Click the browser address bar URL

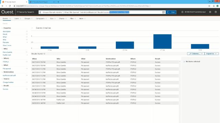click(83, 6)
